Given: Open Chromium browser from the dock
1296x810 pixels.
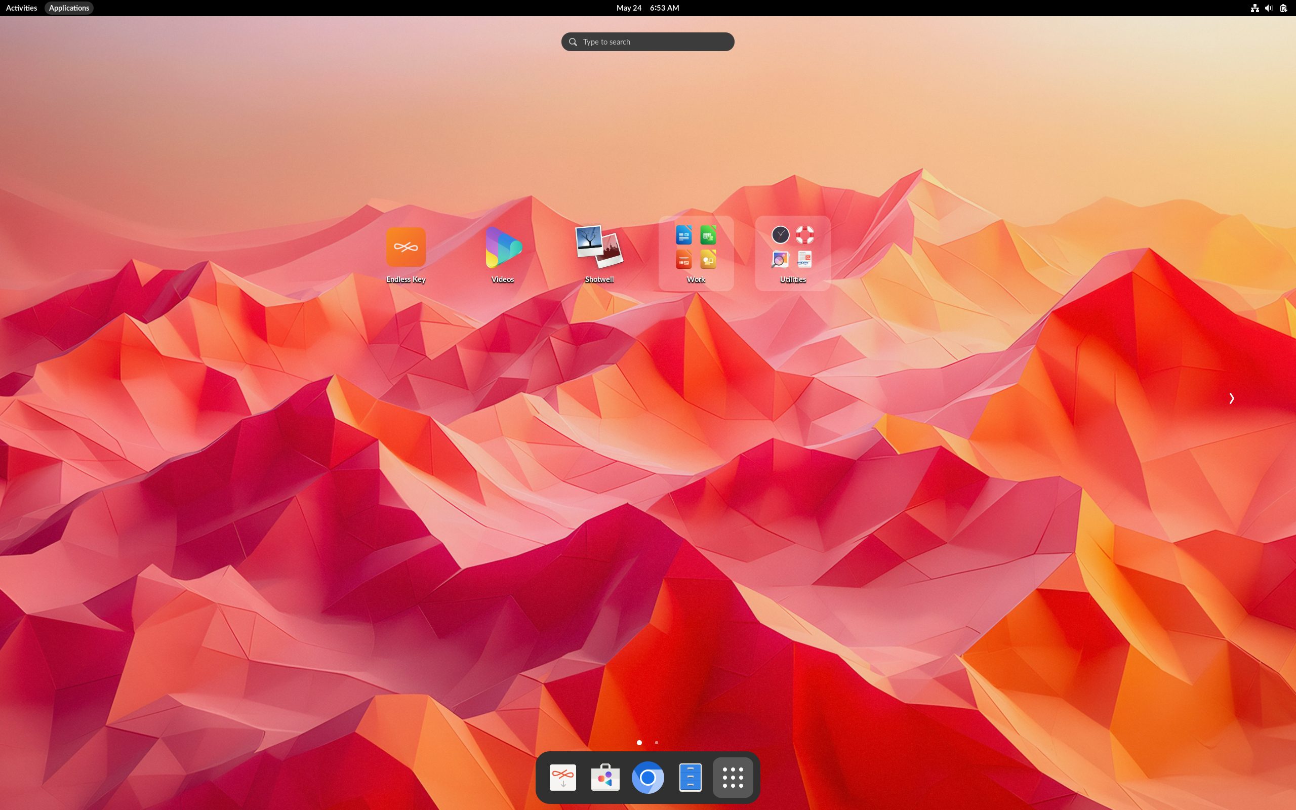Looking at the screenshot, I should click(x=647, y=777).
